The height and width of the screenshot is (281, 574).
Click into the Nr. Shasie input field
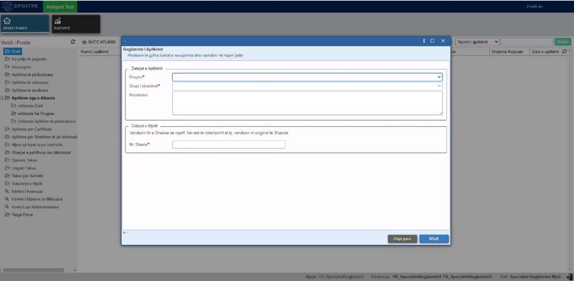tap(228, 144)
